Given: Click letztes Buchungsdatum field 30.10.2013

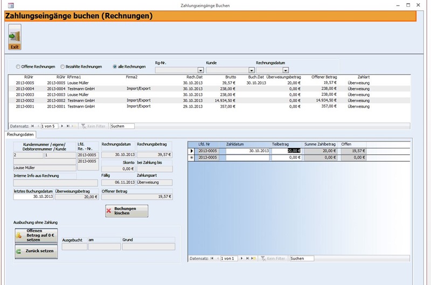Looking at the screenshot, I should pyautogui.click(x=33, y=197).
